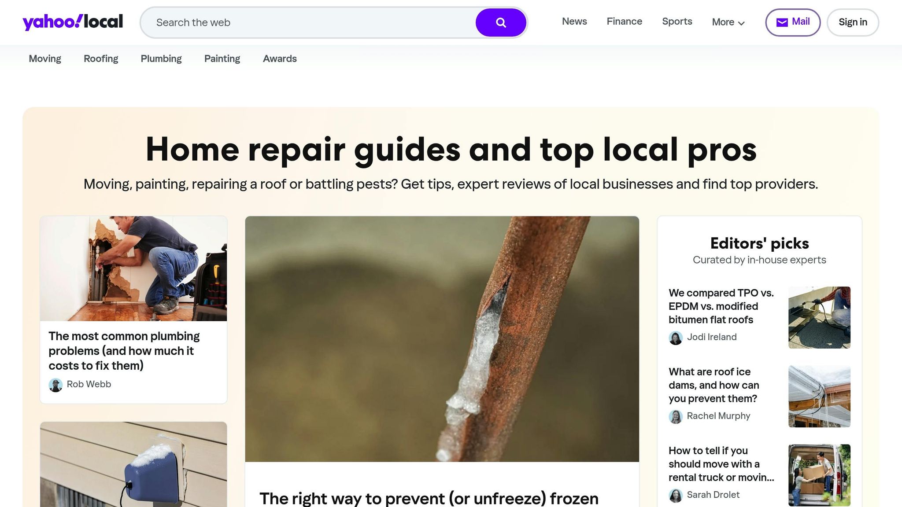Click the TPO vs EPDM roof thumbnail

pos(819,317)
